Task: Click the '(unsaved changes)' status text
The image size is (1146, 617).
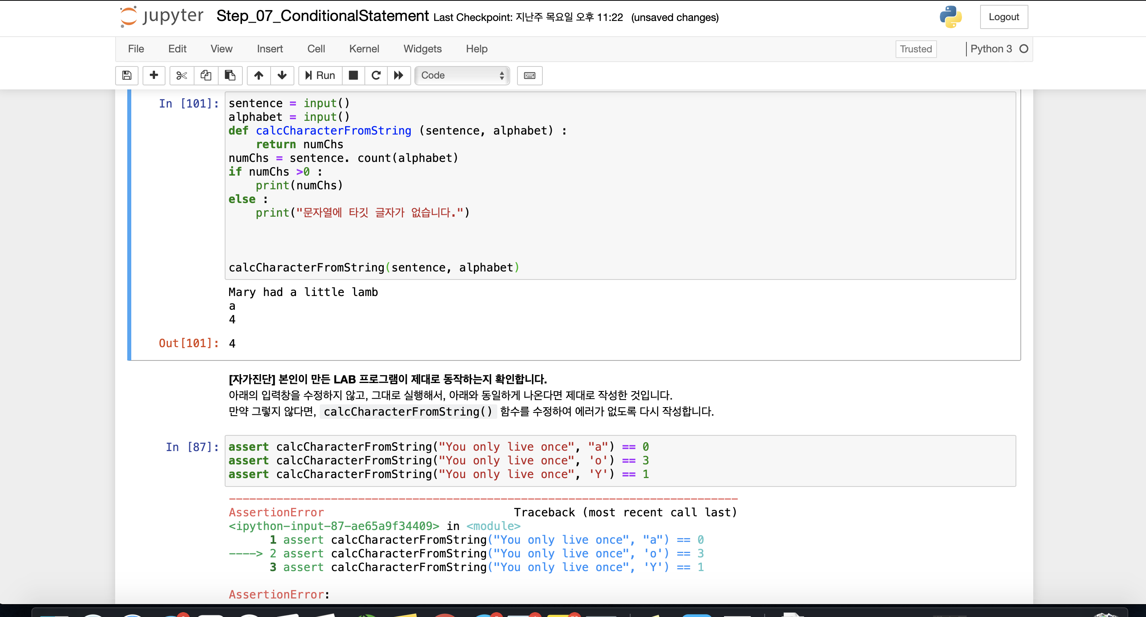Action: pos(674,17)
